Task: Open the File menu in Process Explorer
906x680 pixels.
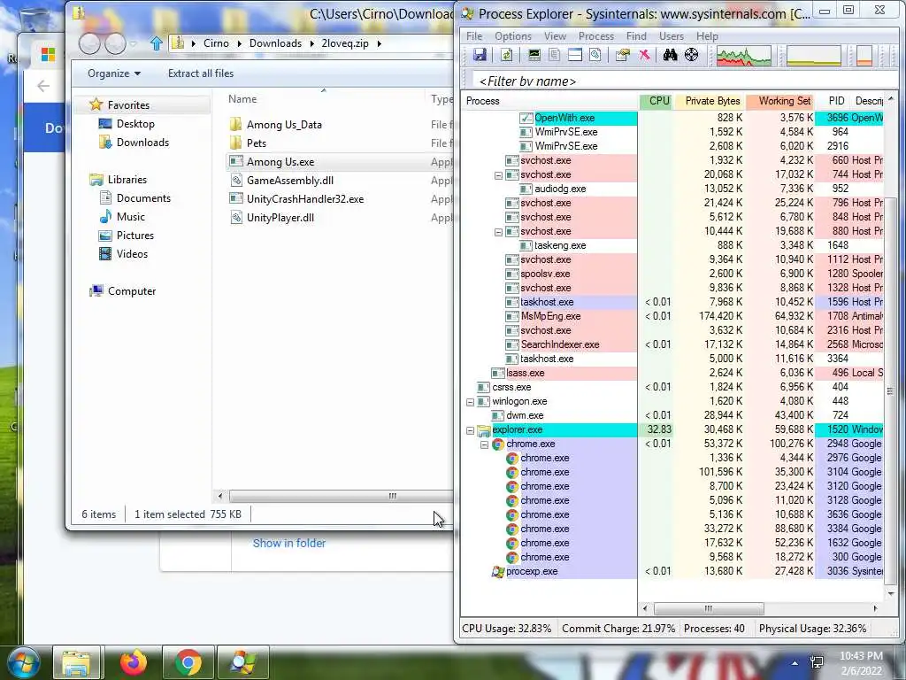Action: click(474, 35)
